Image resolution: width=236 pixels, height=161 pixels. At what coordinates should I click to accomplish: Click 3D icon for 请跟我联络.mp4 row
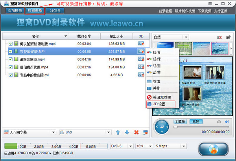pyautogui.click(x=141, y=59)
